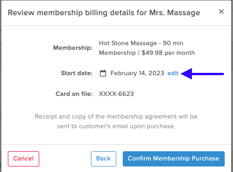This screenshot has height=172, width=233.
Task: Click the $49.98 per month price line
Action: tap(147, 53)
